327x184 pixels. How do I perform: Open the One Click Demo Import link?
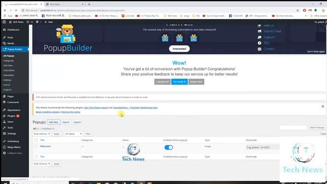point(96,108)
